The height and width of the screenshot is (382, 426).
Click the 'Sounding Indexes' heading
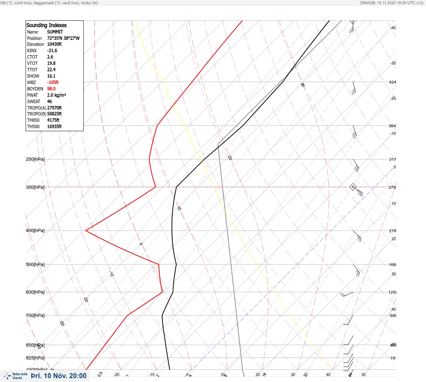pos(46,25)
